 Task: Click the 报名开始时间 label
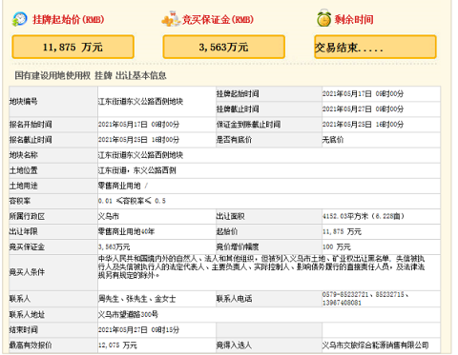point(31,125)
